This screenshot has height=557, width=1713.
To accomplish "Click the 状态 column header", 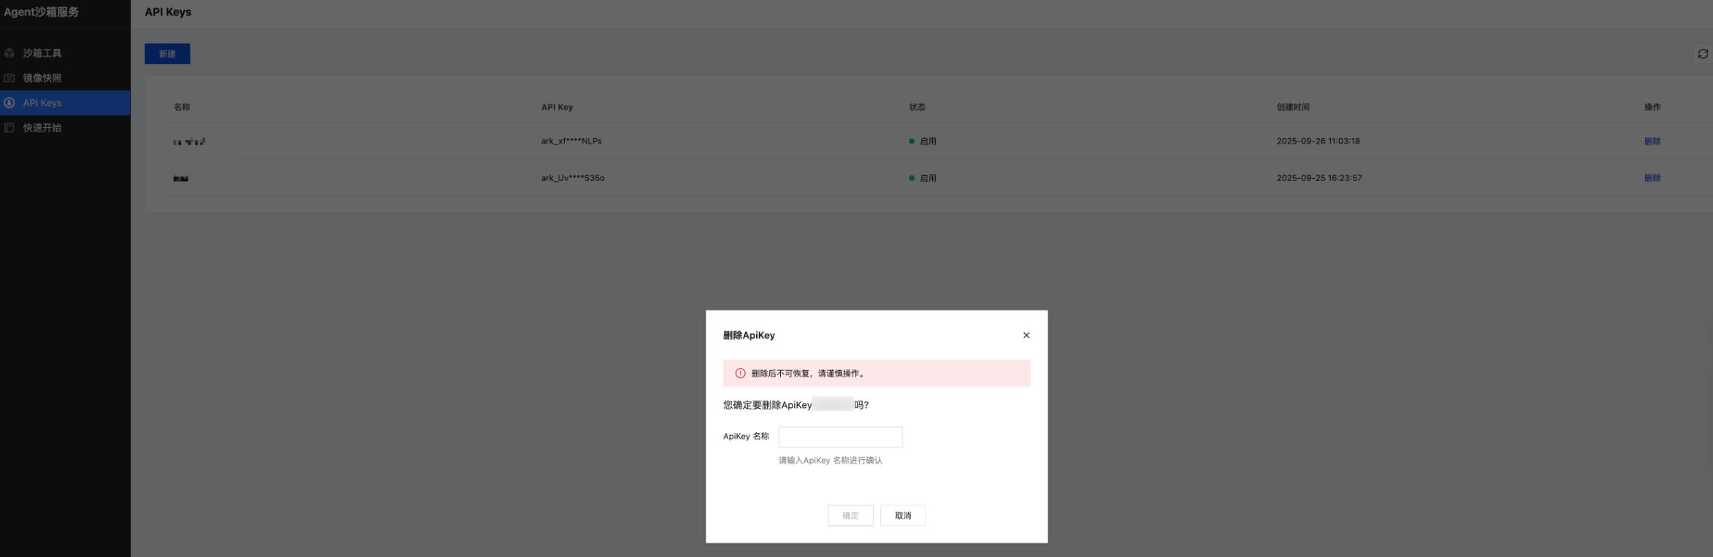I will tap(917, 107).
